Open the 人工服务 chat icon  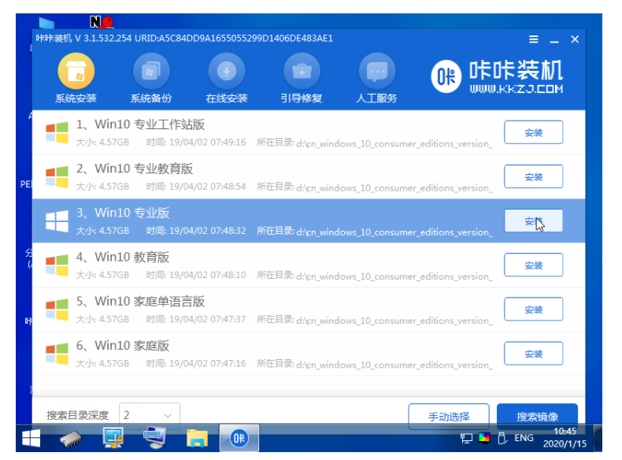click(x=377, y=72)
